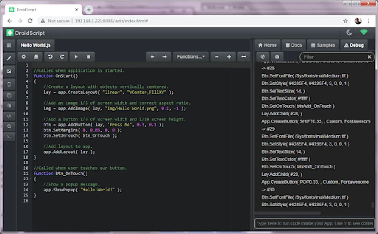Click the debug Filter text field
The width and height of the screenshot is (378, 234).
click(334, 57)
